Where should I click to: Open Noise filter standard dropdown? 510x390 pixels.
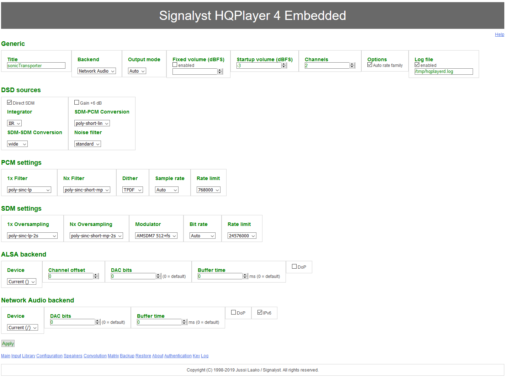pos(87,144)
